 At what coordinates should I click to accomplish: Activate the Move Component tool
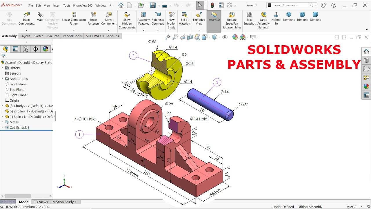(x=109, y=19)
